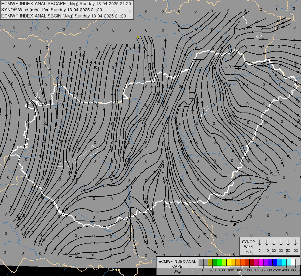Click the '200' tick on CAPE scale
The height and width of the screenshot is (276, 301).
point(212,270)
